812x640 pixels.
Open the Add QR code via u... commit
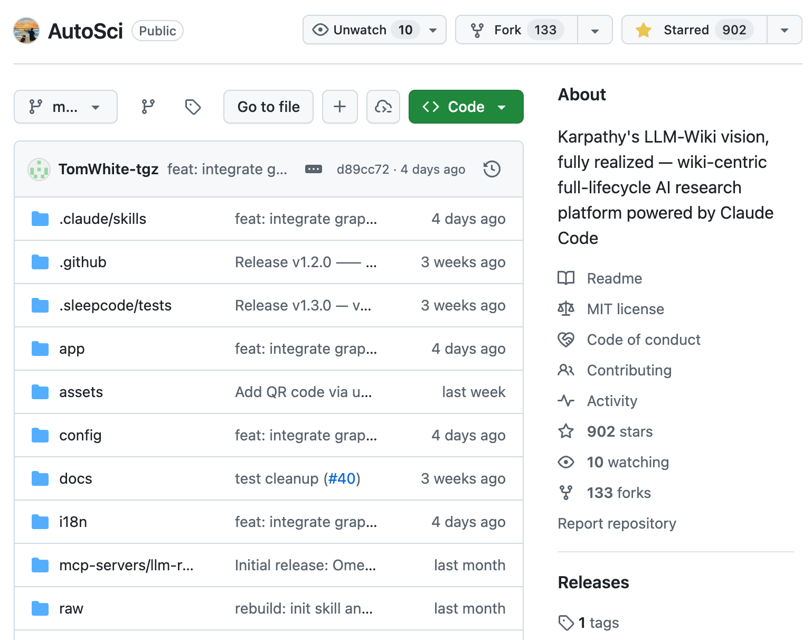[304, 392]
